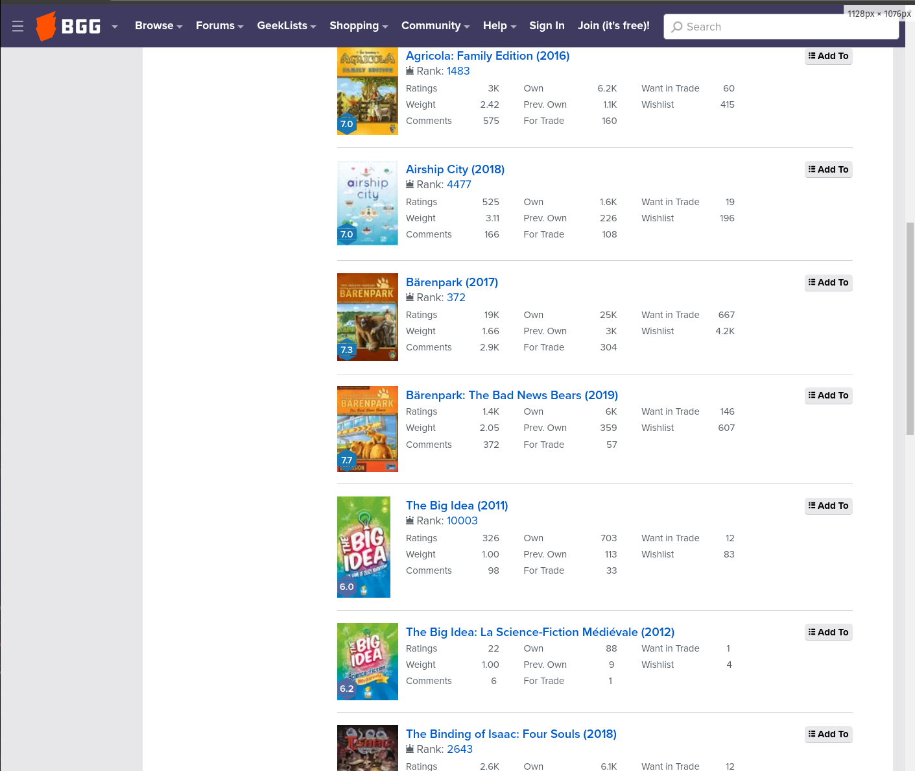This screenshot has width=915, height=771.
Task: Click the Agricola Family Edition cover thumbnail
Action: pos(367,91)
